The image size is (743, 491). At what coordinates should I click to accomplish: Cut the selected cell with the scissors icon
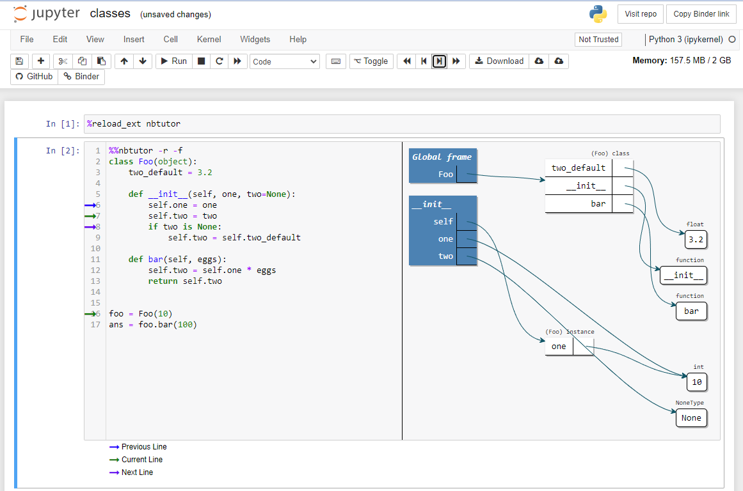(x=63, y=61)
